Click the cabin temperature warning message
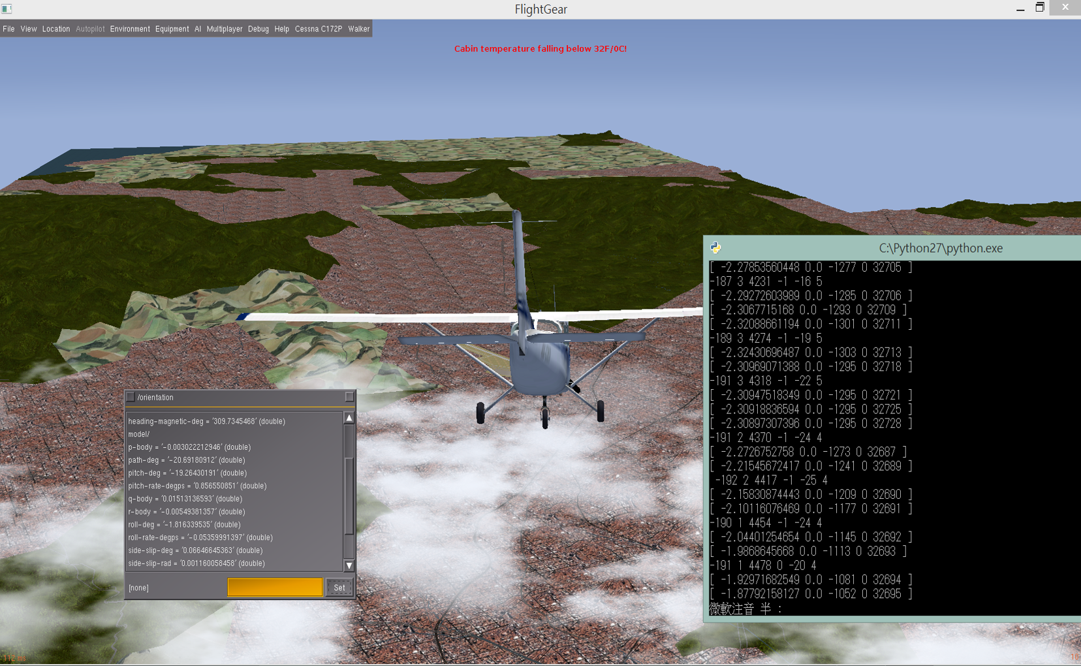 [540, 48]
